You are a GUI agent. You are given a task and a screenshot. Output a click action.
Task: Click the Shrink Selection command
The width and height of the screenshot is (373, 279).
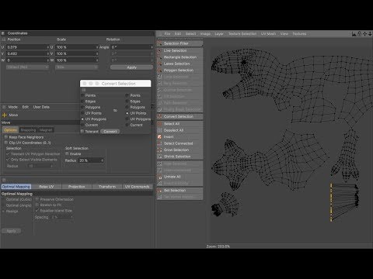(x=180, y=157)
